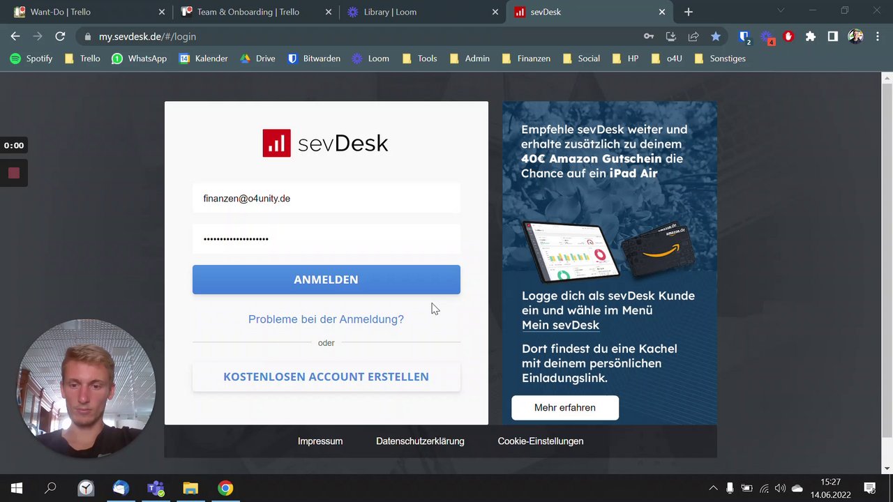
Task: Open Probleme bei der Anmeldung link
Action: tap(326, 319)
